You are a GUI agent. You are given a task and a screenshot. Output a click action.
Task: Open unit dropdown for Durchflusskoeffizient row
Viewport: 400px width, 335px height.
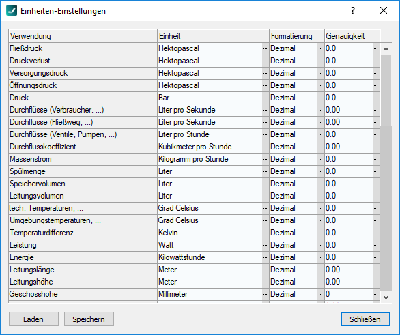pos(266,147)
